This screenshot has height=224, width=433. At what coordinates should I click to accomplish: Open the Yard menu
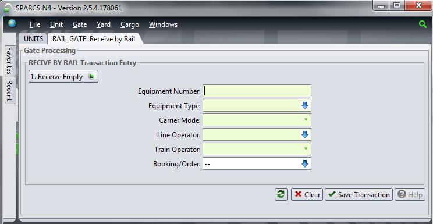tap(103, 24)
